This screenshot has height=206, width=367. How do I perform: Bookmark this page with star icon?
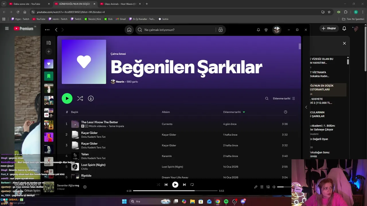pos(329,12)
